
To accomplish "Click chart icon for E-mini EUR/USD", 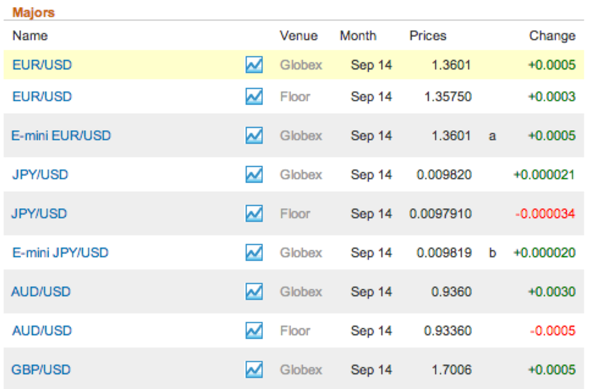I will (x=254, y=135).
